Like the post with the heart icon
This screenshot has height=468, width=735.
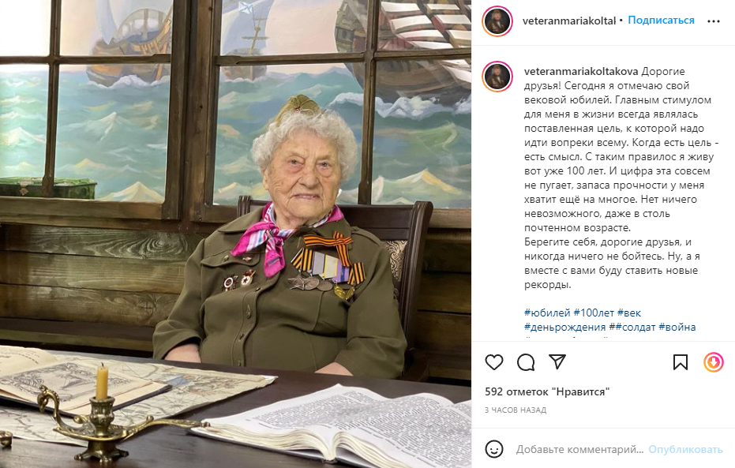pos(494,362)
